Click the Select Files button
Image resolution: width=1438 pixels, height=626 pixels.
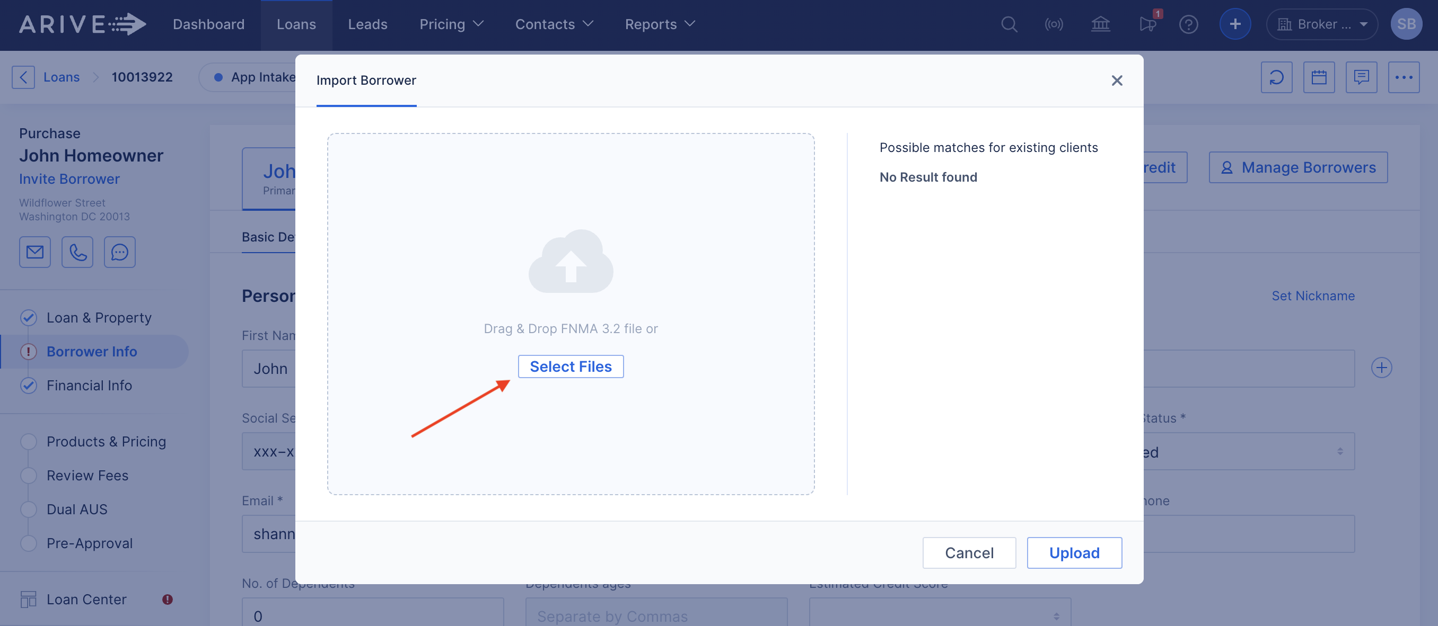(570, 367)
